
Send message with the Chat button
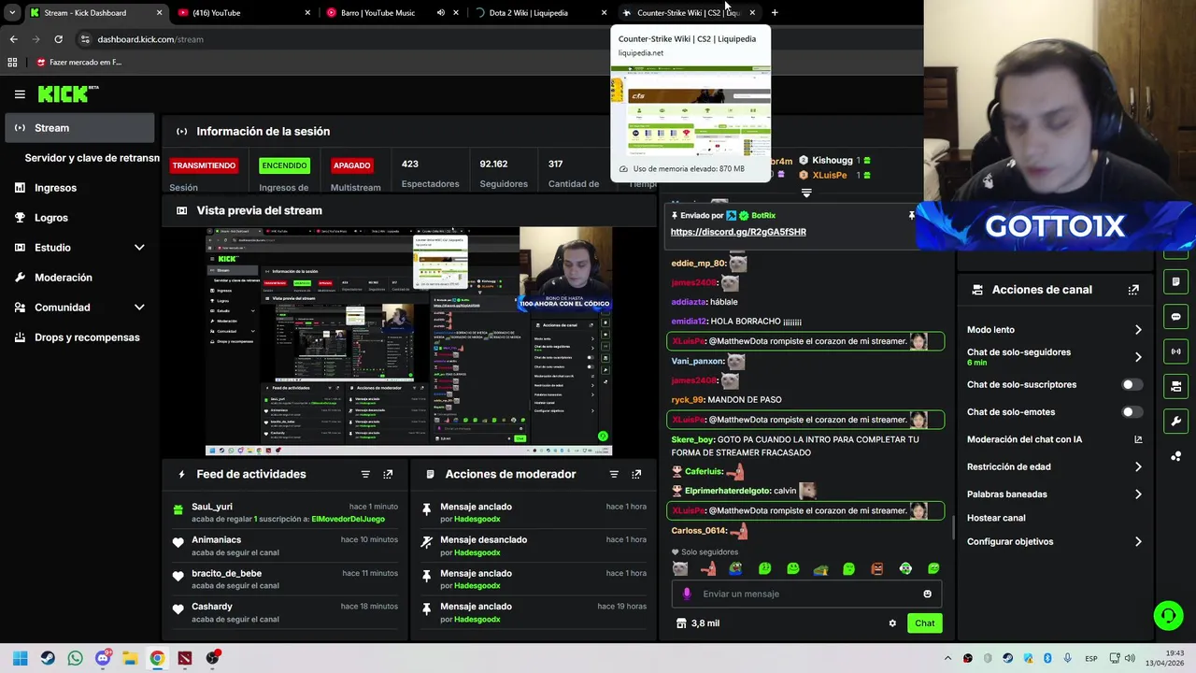point(924,623)
